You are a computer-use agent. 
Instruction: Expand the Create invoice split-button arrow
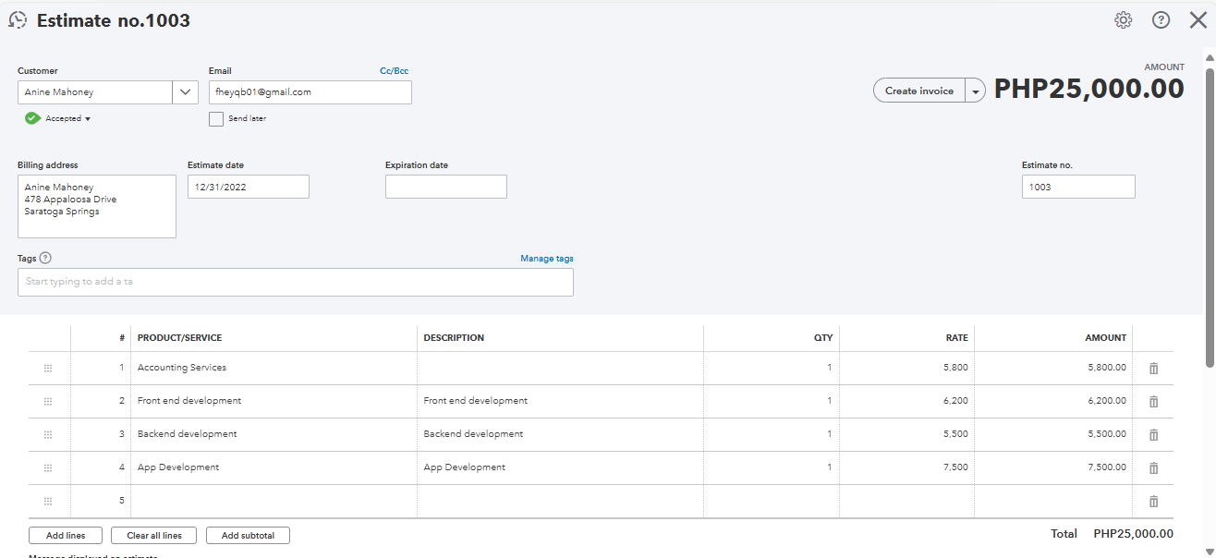[975, 91]
